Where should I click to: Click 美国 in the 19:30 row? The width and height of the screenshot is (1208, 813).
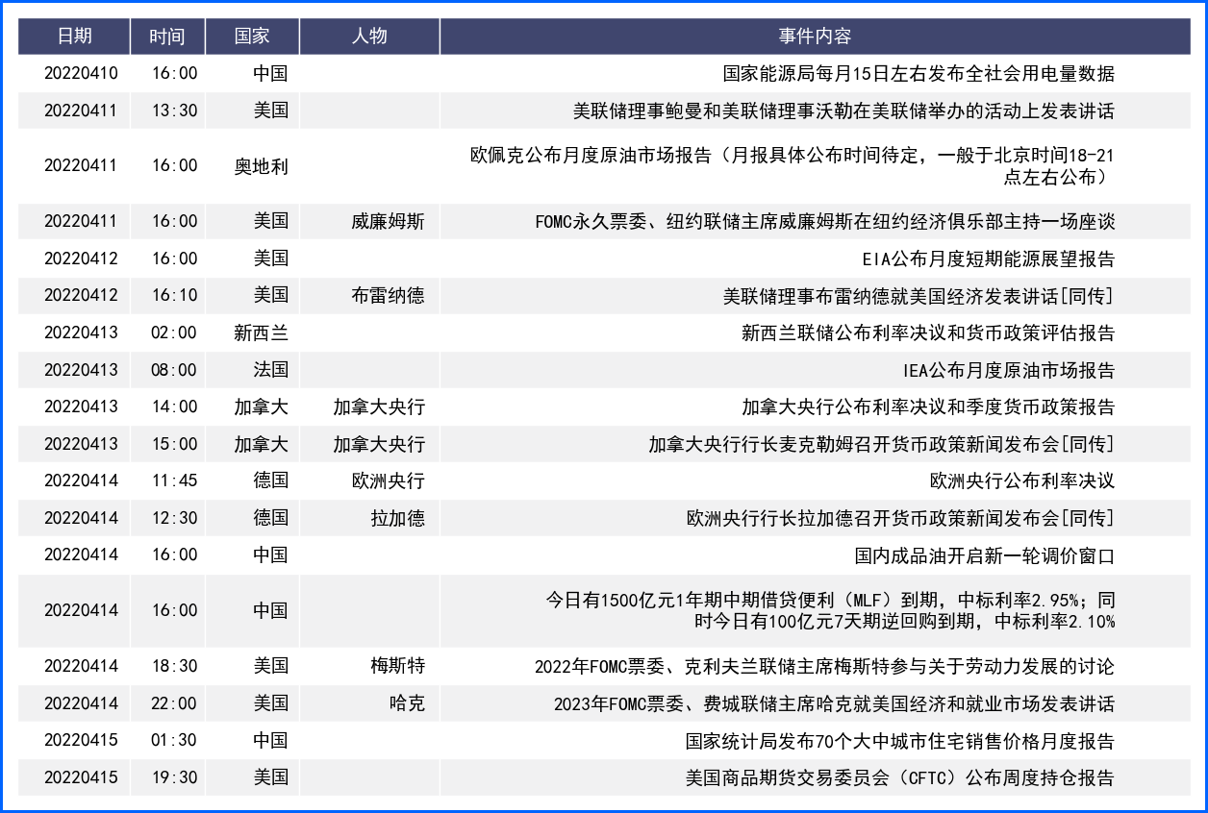click(x=270, y=777)
